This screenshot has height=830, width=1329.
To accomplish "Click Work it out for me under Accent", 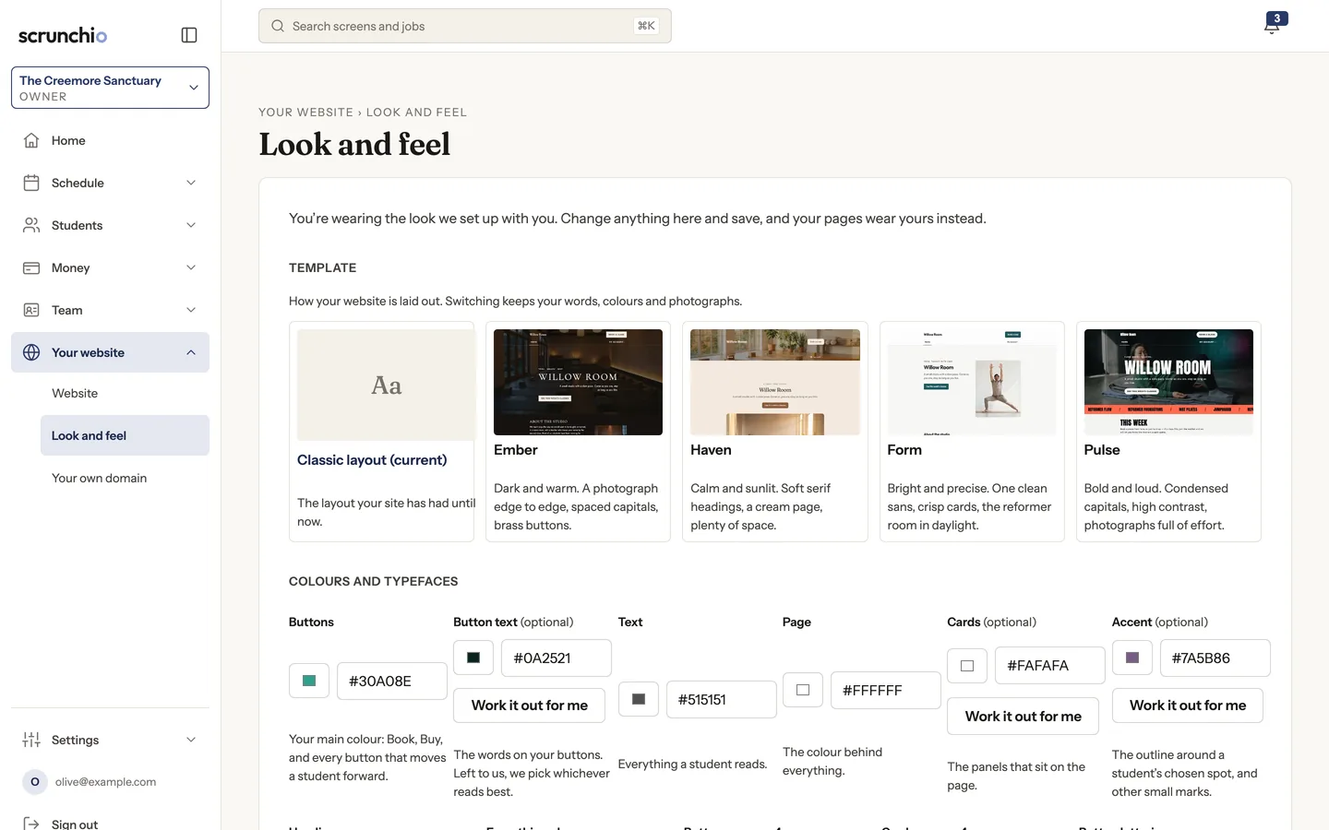I will pyautogui.click(x=1187, y=705).
